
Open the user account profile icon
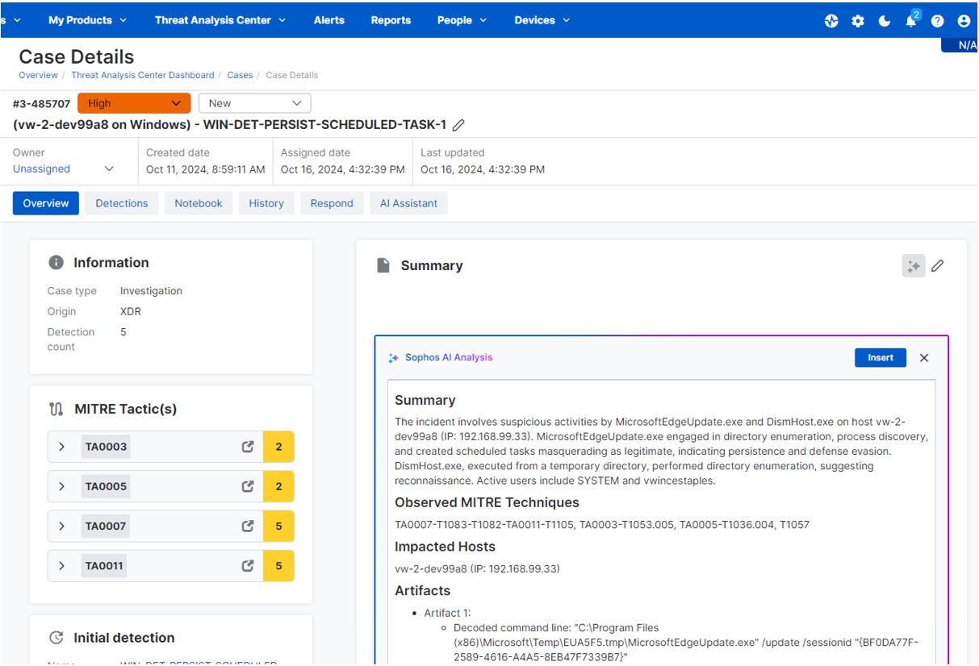pyautogui.click(x=964, y=21)
